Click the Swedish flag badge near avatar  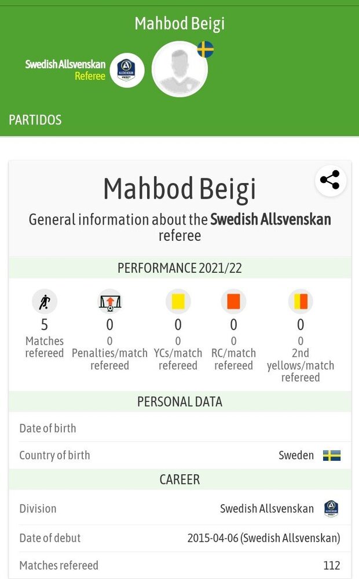[205, 49]
